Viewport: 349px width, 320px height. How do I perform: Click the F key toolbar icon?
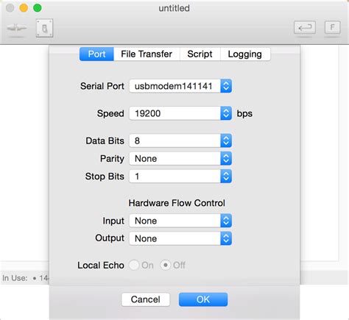click(x=333, y=27)
